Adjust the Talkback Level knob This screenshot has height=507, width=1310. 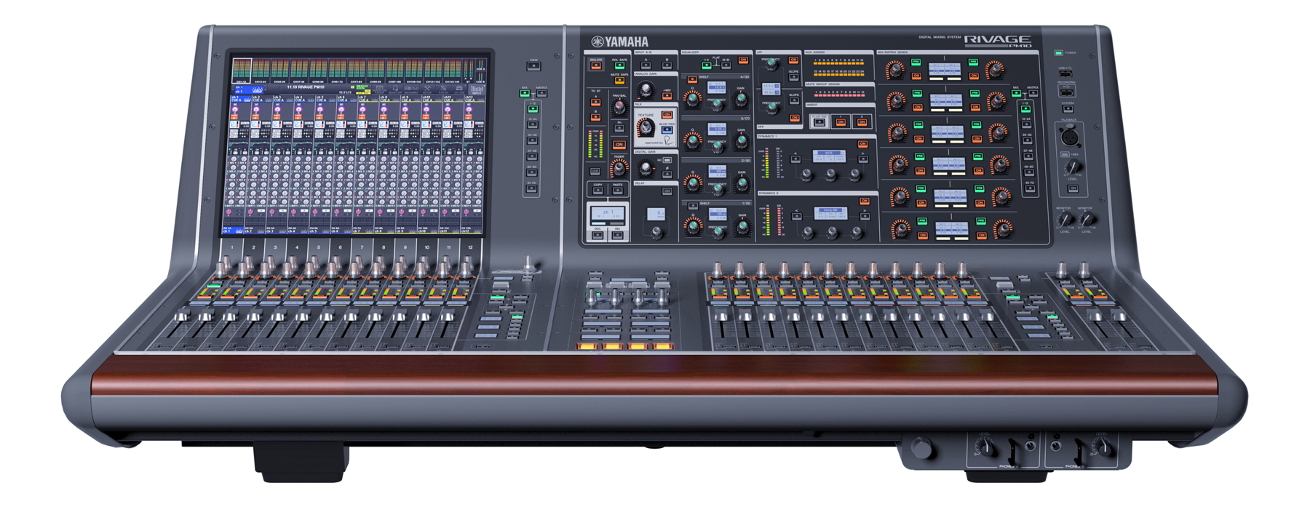[x=1072, y=167]
